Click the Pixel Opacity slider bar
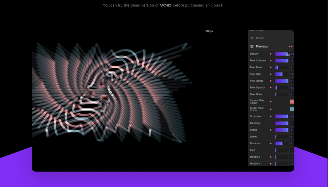 coord(282,88)
